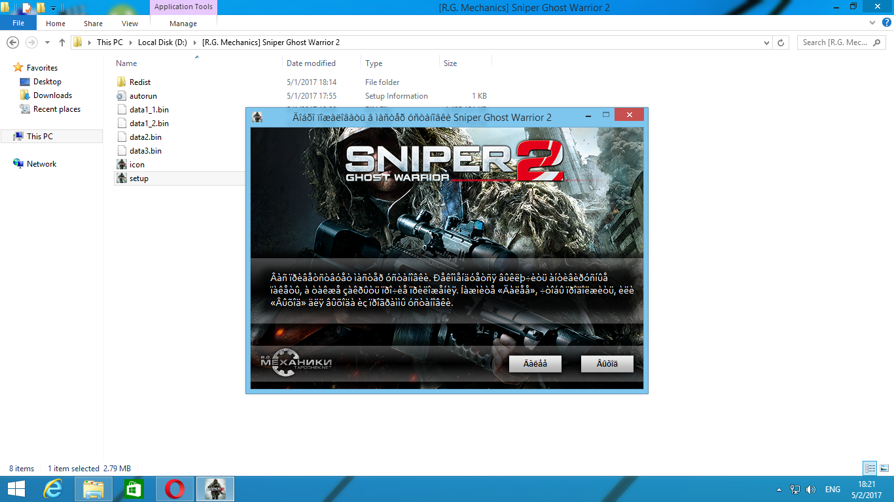
Task: Click the Redist date '5/1/2017 18:14'
Action: [x=312, y=82]
